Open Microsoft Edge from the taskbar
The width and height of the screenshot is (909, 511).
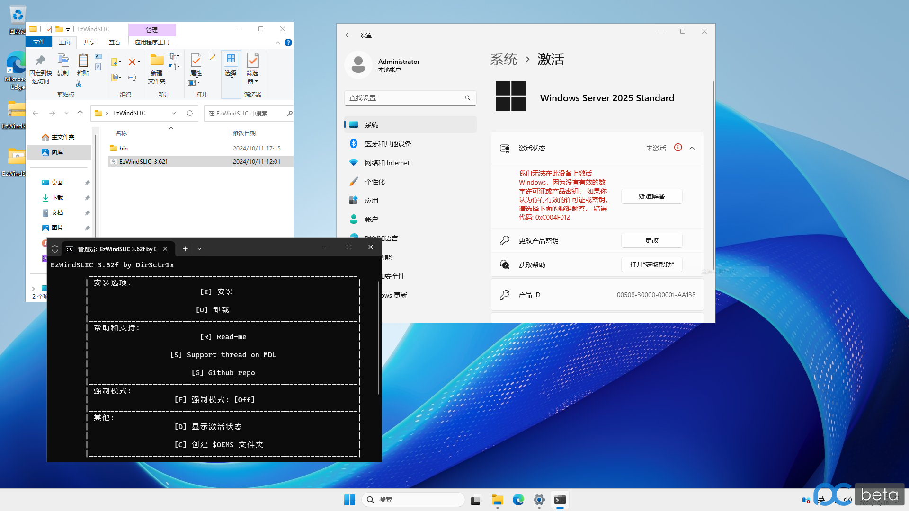[518, 500]
